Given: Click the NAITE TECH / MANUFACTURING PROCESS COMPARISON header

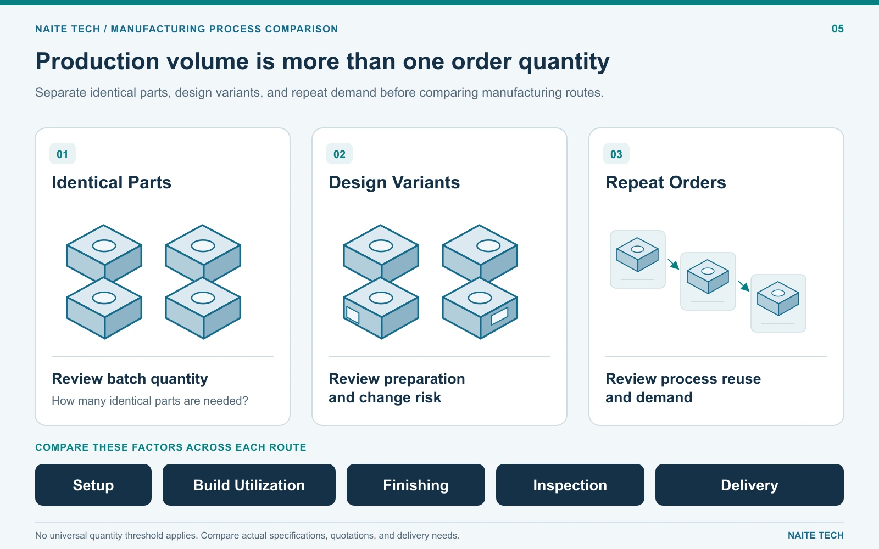Looking at the screenshot, I should 187,29.
